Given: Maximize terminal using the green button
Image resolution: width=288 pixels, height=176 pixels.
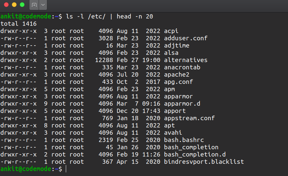Looking at the screenshot, I should click(x=22, y=5).
